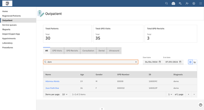
Task: Click the Diagnosis column header
Action: 178,75
